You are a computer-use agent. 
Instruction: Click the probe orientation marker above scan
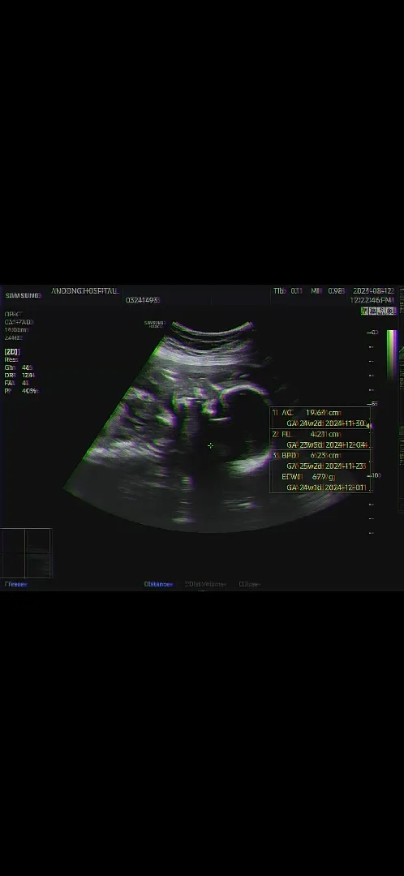tap(155, 324)
